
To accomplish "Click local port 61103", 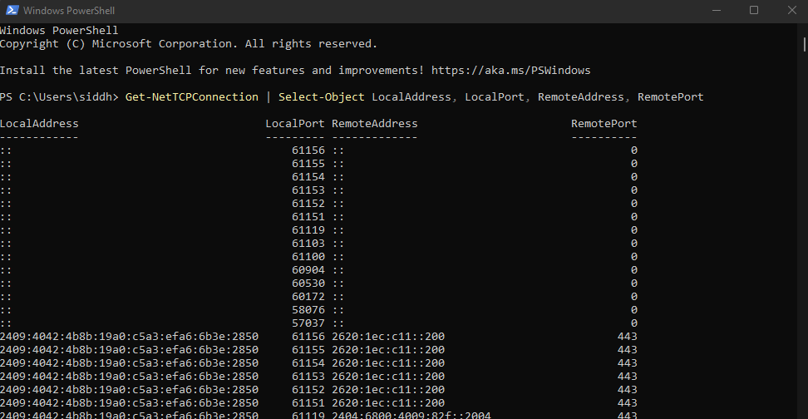I will tap(308, 244).
